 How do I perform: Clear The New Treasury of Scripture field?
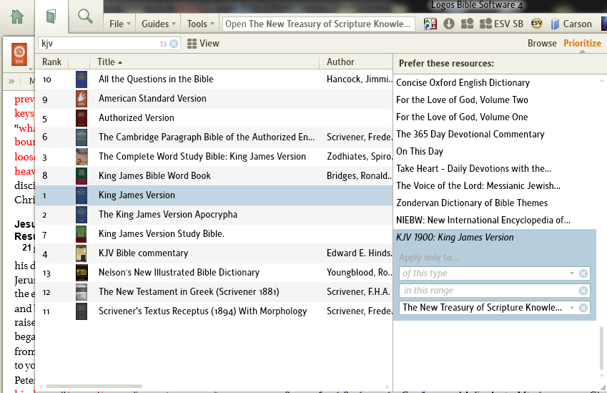[x=583, y=308]
